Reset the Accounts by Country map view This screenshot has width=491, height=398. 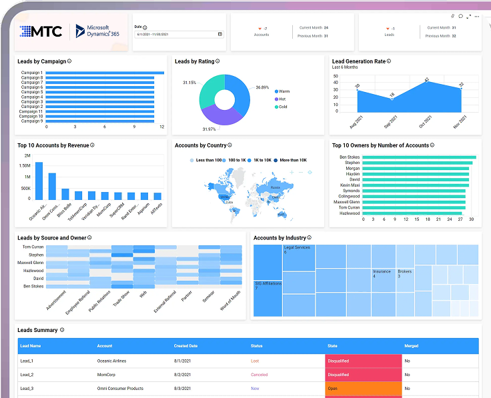point(310,172)
